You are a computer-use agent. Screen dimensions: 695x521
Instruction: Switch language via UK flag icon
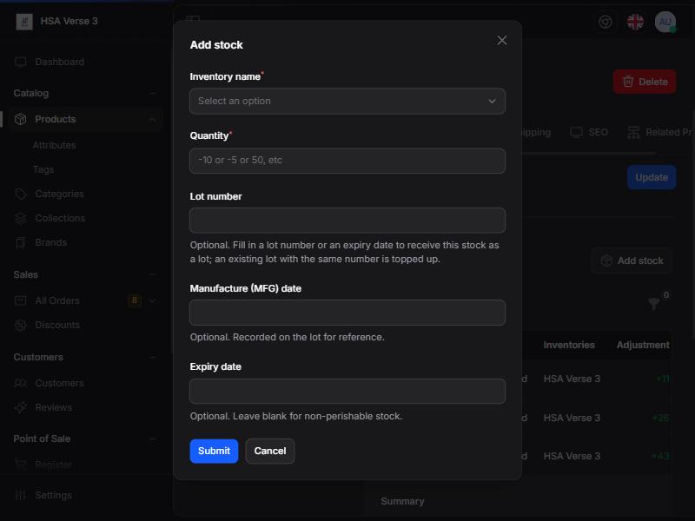[x=635, y=22]
